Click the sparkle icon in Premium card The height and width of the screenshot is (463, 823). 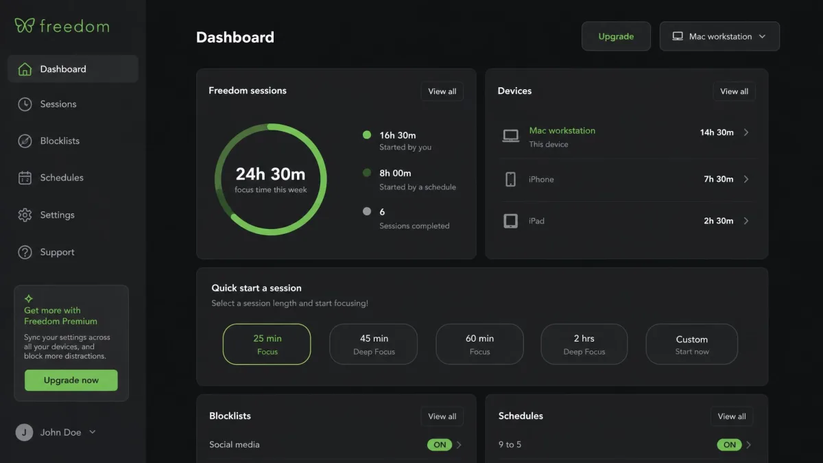pos(29,298)
